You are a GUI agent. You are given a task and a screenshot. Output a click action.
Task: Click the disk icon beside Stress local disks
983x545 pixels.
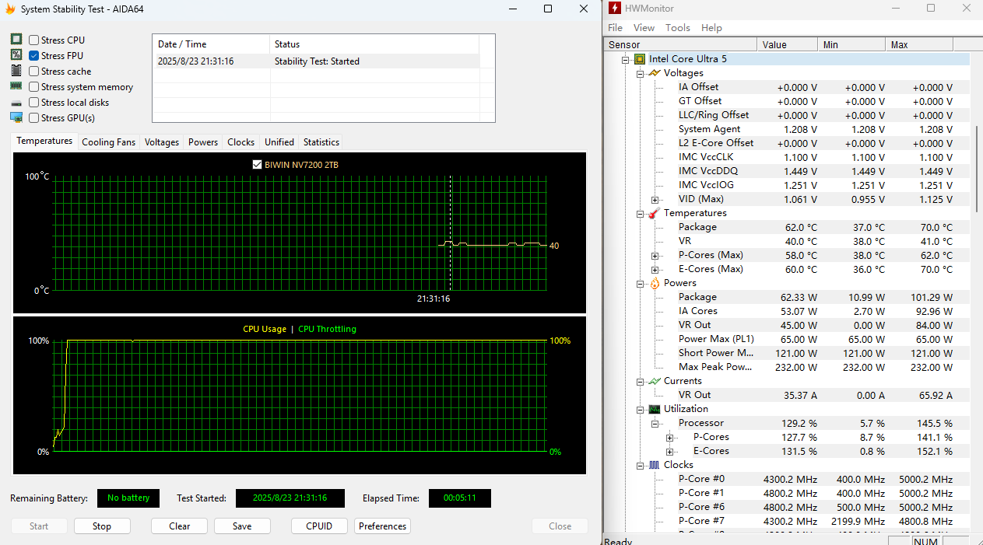(x=16, y=103)
